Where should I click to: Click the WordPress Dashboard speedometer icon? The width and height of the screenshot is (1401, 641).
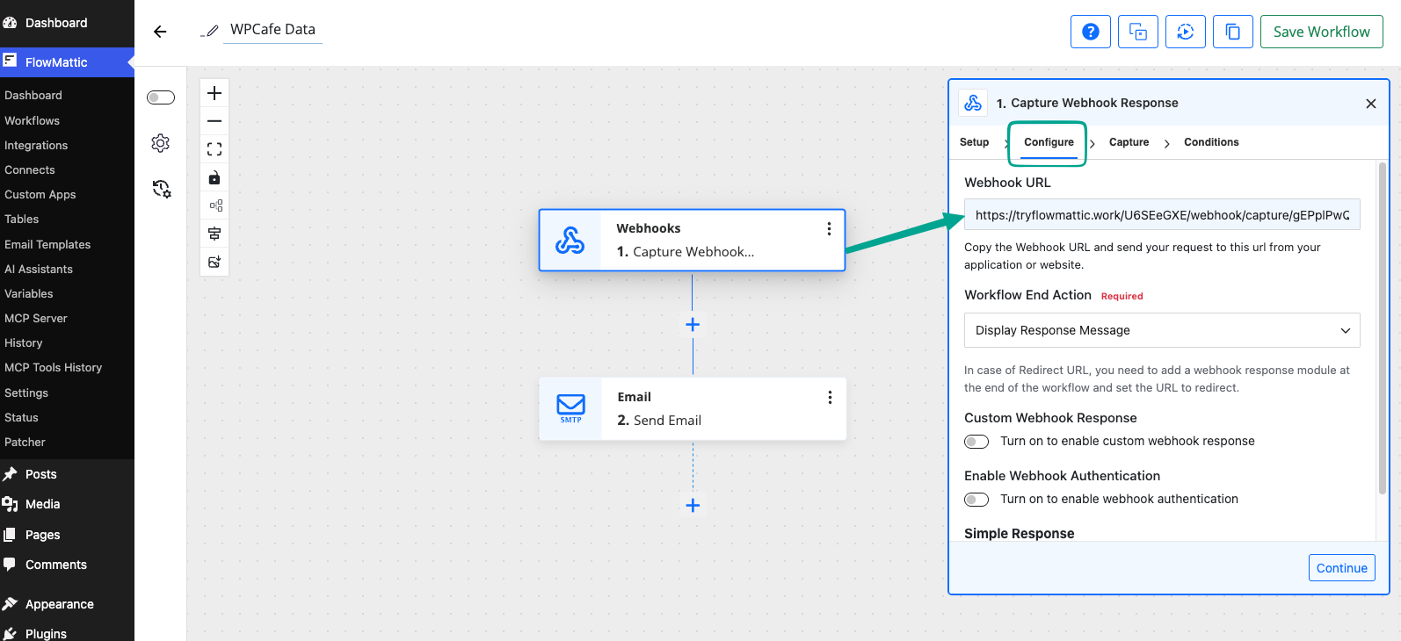pyautogui.click(x=11, y=23)
